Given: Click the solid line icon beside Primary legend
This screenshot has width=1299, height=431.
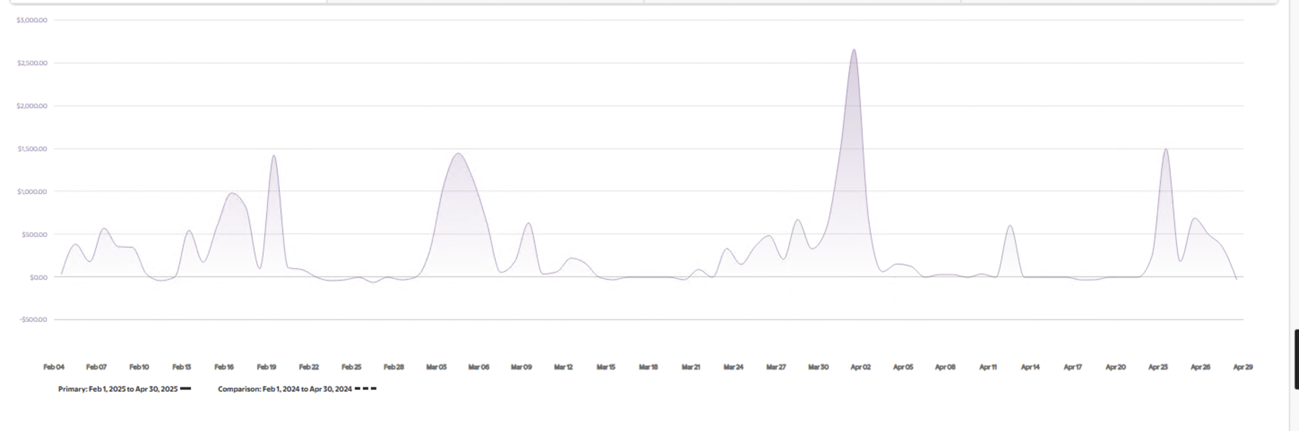Looking at the screenshot, I should coord(186,389).
